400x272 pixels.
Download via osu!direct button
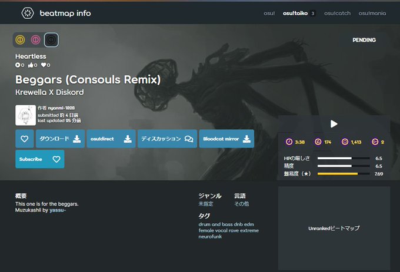point(111,139)
